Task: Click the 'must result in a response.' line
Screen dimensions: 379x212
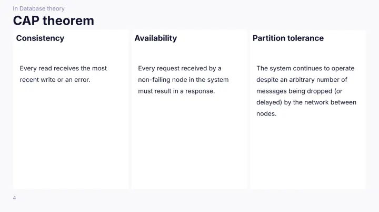Action: click(176, 91)
